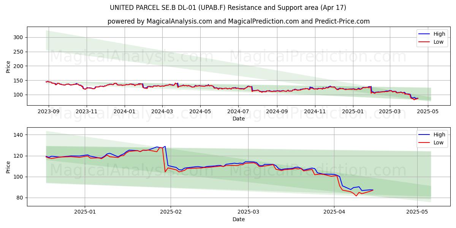The width and height of the screenshot is (456, 228).
Task: Click the '2025-04' tick on the bottom chart
Action: click(x=334, y=212)
